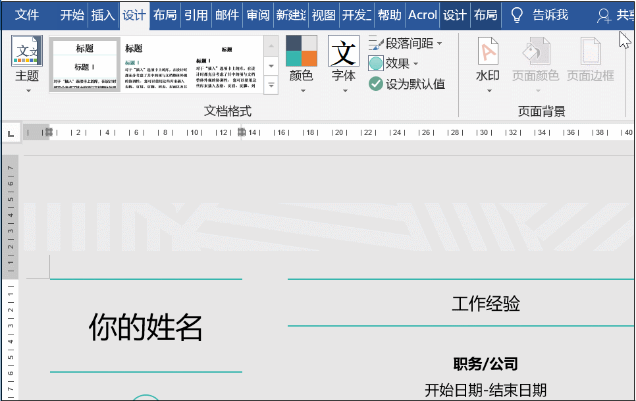Click the 告诉我 search box text
The height and width of the screenshot is (401, 636).
click(x=550, y=15)
